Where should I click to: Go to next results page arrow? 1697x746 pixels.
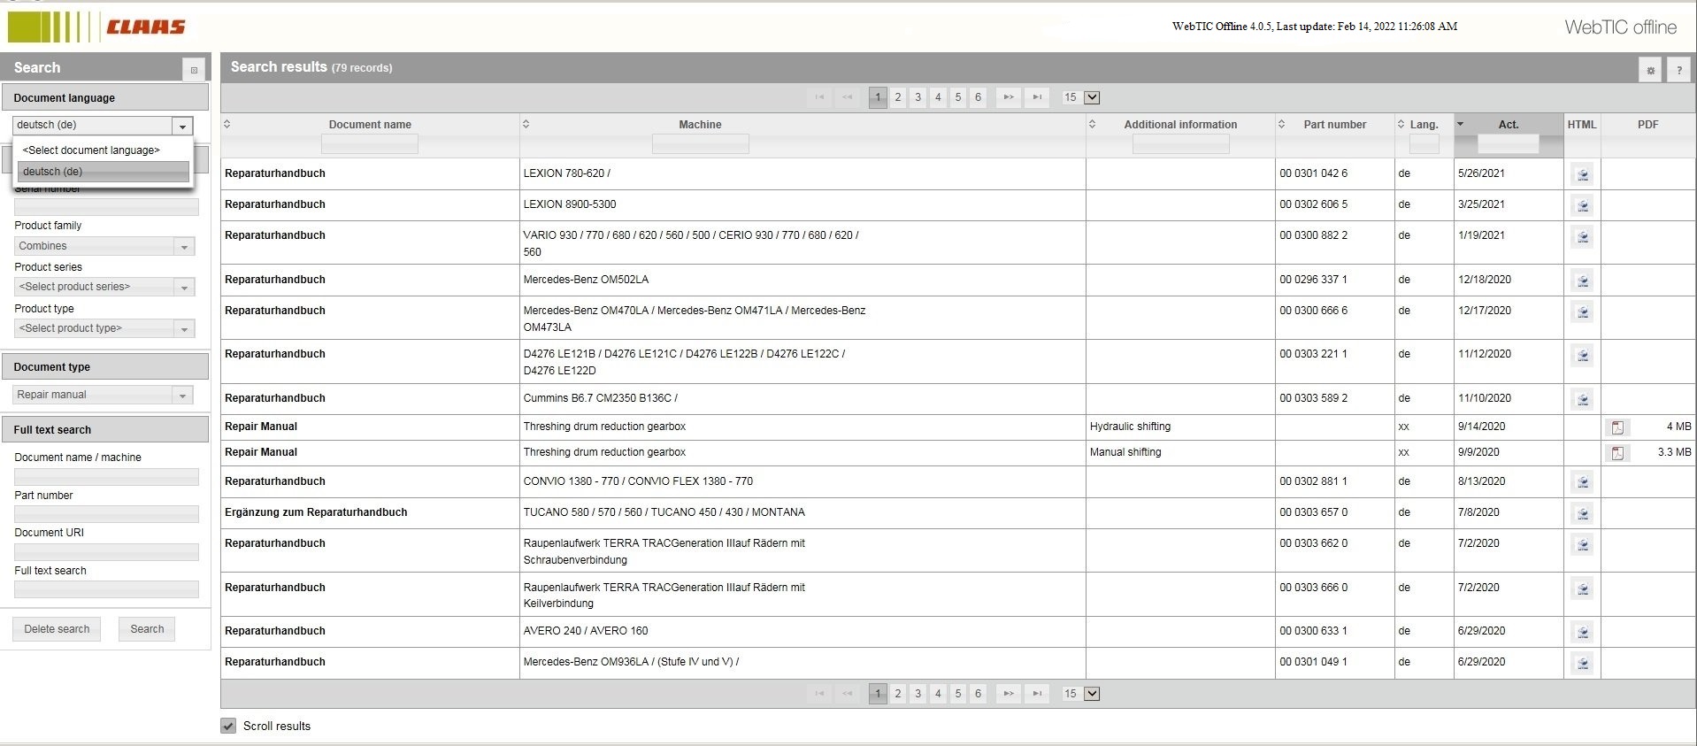tap(1008, 97)
